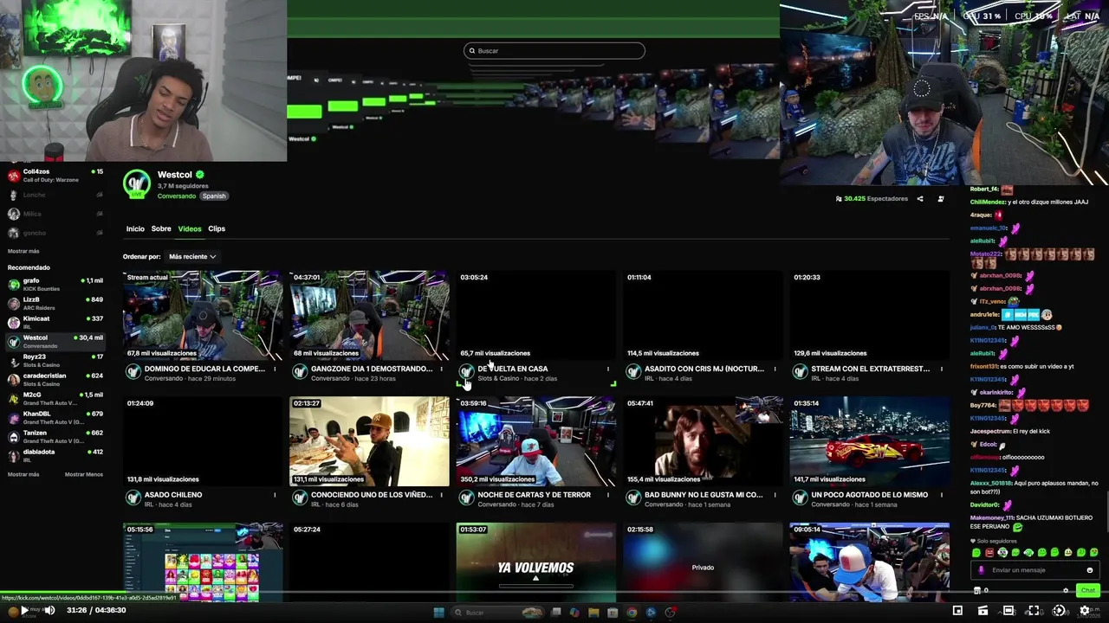Select Coll4zos in the followed channels list
Screen dimensions: 1109x623
[55, 176]
